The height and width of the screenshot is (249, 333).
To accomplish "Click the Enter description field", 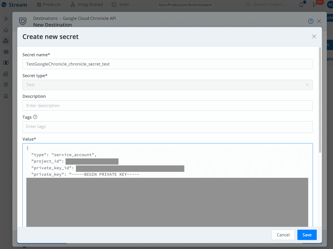I will 168,105.
